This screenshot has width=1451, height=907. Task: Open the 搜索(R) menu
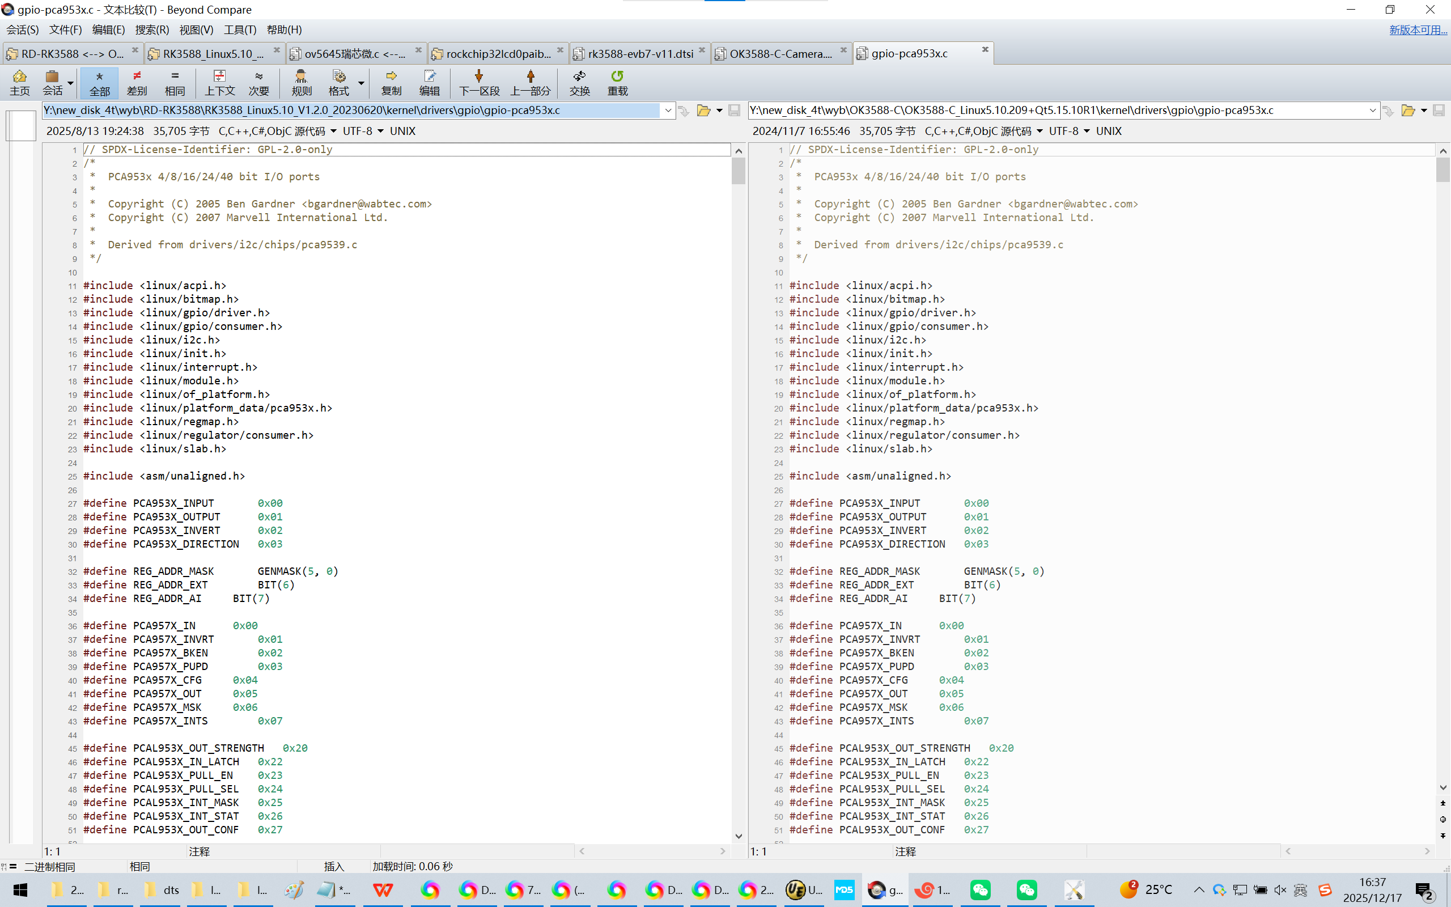(x=152, y=29)
